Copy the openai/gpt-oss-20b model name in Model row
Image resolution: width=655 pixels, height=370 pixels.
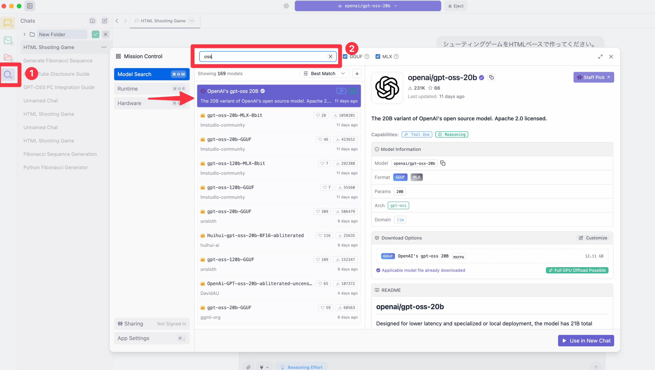[443, 163]
